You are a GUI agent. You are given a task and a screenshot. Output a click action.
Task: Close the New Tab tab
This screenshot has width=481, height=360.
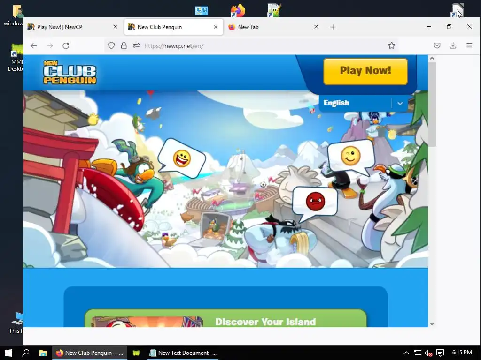(316, 27)
